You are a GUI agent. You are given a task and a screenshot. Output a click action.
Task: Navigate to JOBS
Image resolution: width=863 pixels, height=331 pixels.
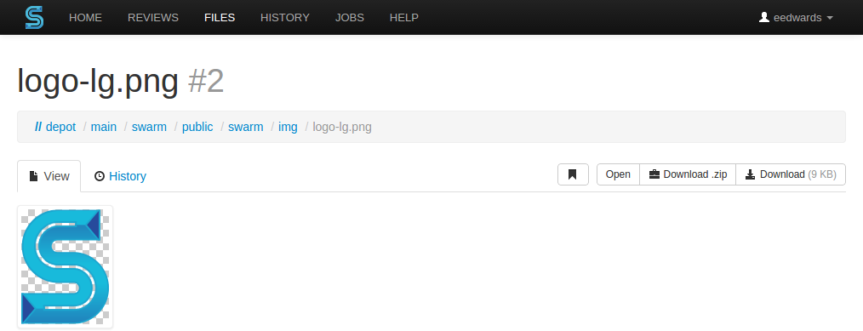pos(350,18)
